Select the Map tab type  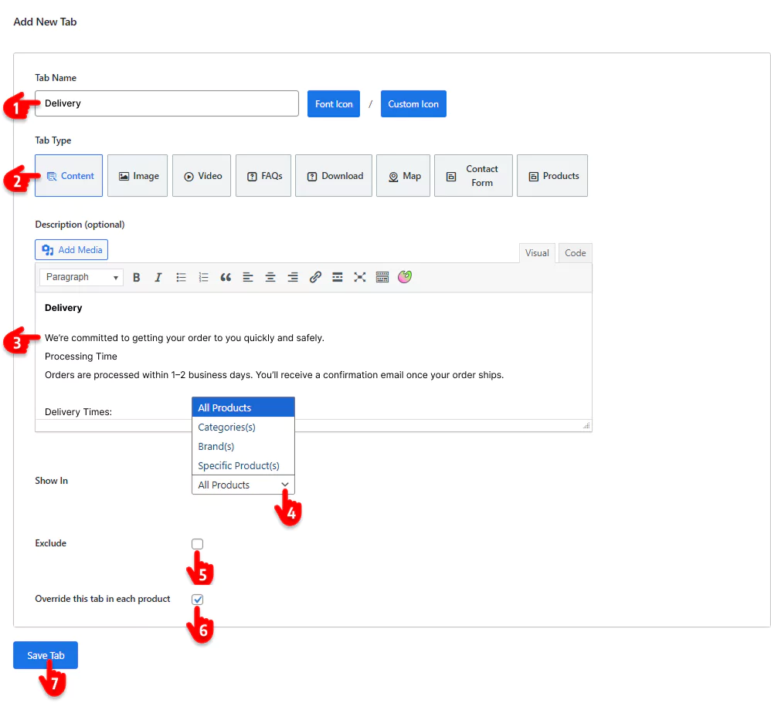[x=403, y=176]
